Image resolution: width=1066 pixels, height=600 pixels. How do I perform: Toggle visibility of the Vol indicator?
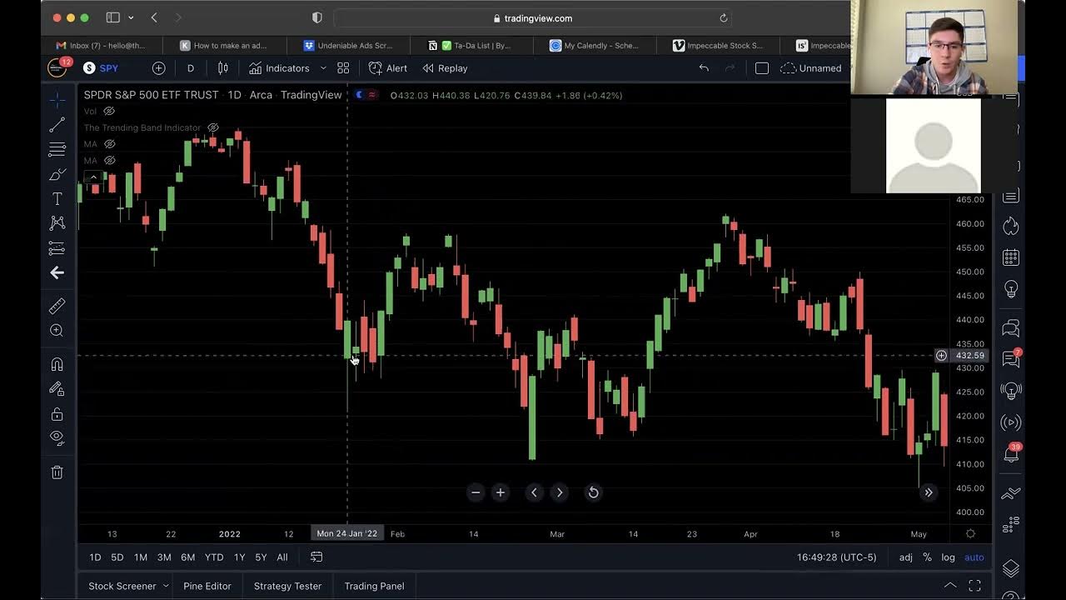(x=109, y=111)
